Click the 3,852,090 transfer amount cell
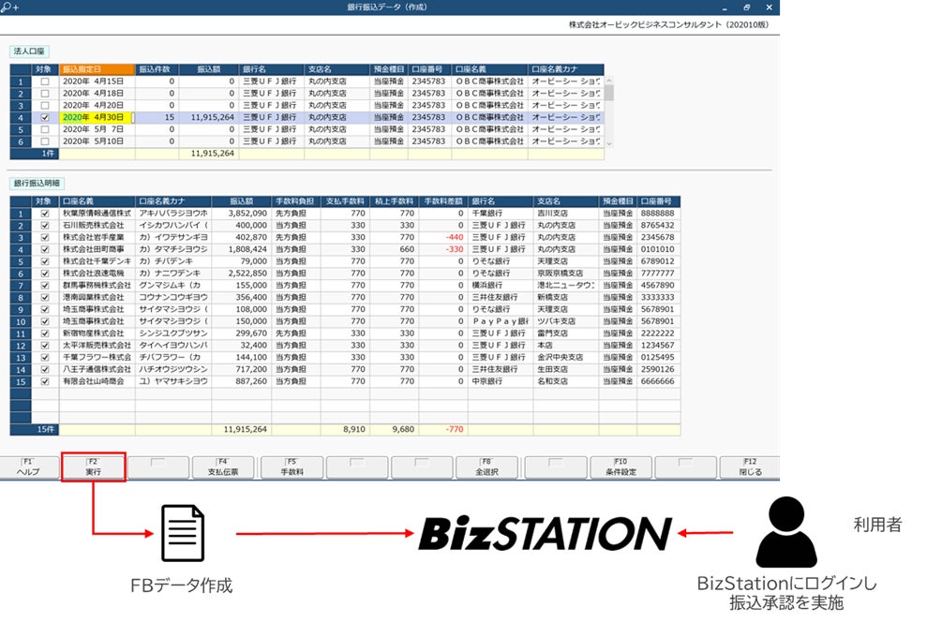The image size is (942, 622). click(x=242, y=214)
